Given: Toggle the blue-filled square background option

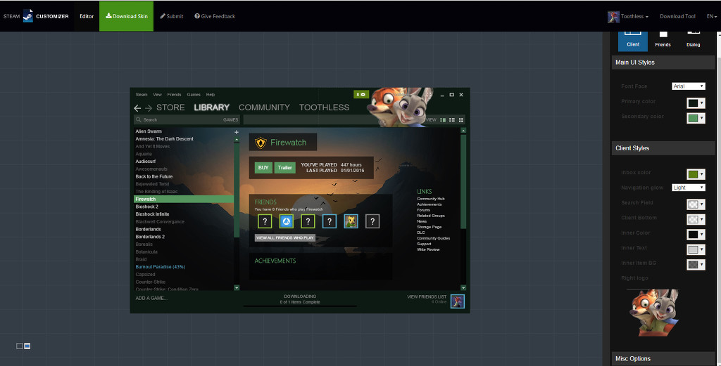Looking at the screenshot, I should pyautogui.click(x=27, y=346).
